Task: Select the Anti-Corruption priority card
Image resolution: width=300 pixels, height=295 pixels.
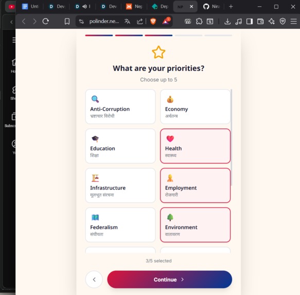Action: pos(120,107)
